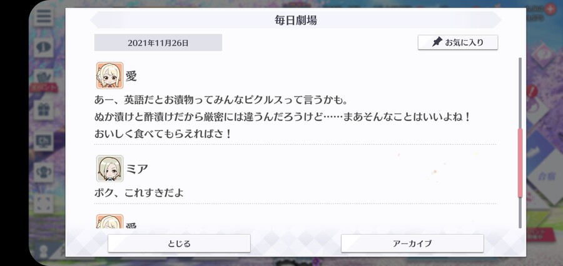Tap the monitor screen icon in sidebar

click(x=44, y=141)
